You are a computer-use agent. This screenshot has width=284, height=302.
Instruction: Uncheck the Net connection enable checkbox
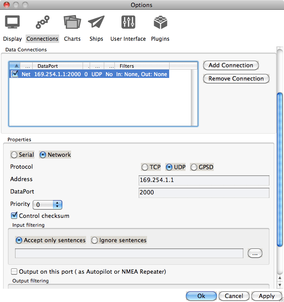[15, 74]
